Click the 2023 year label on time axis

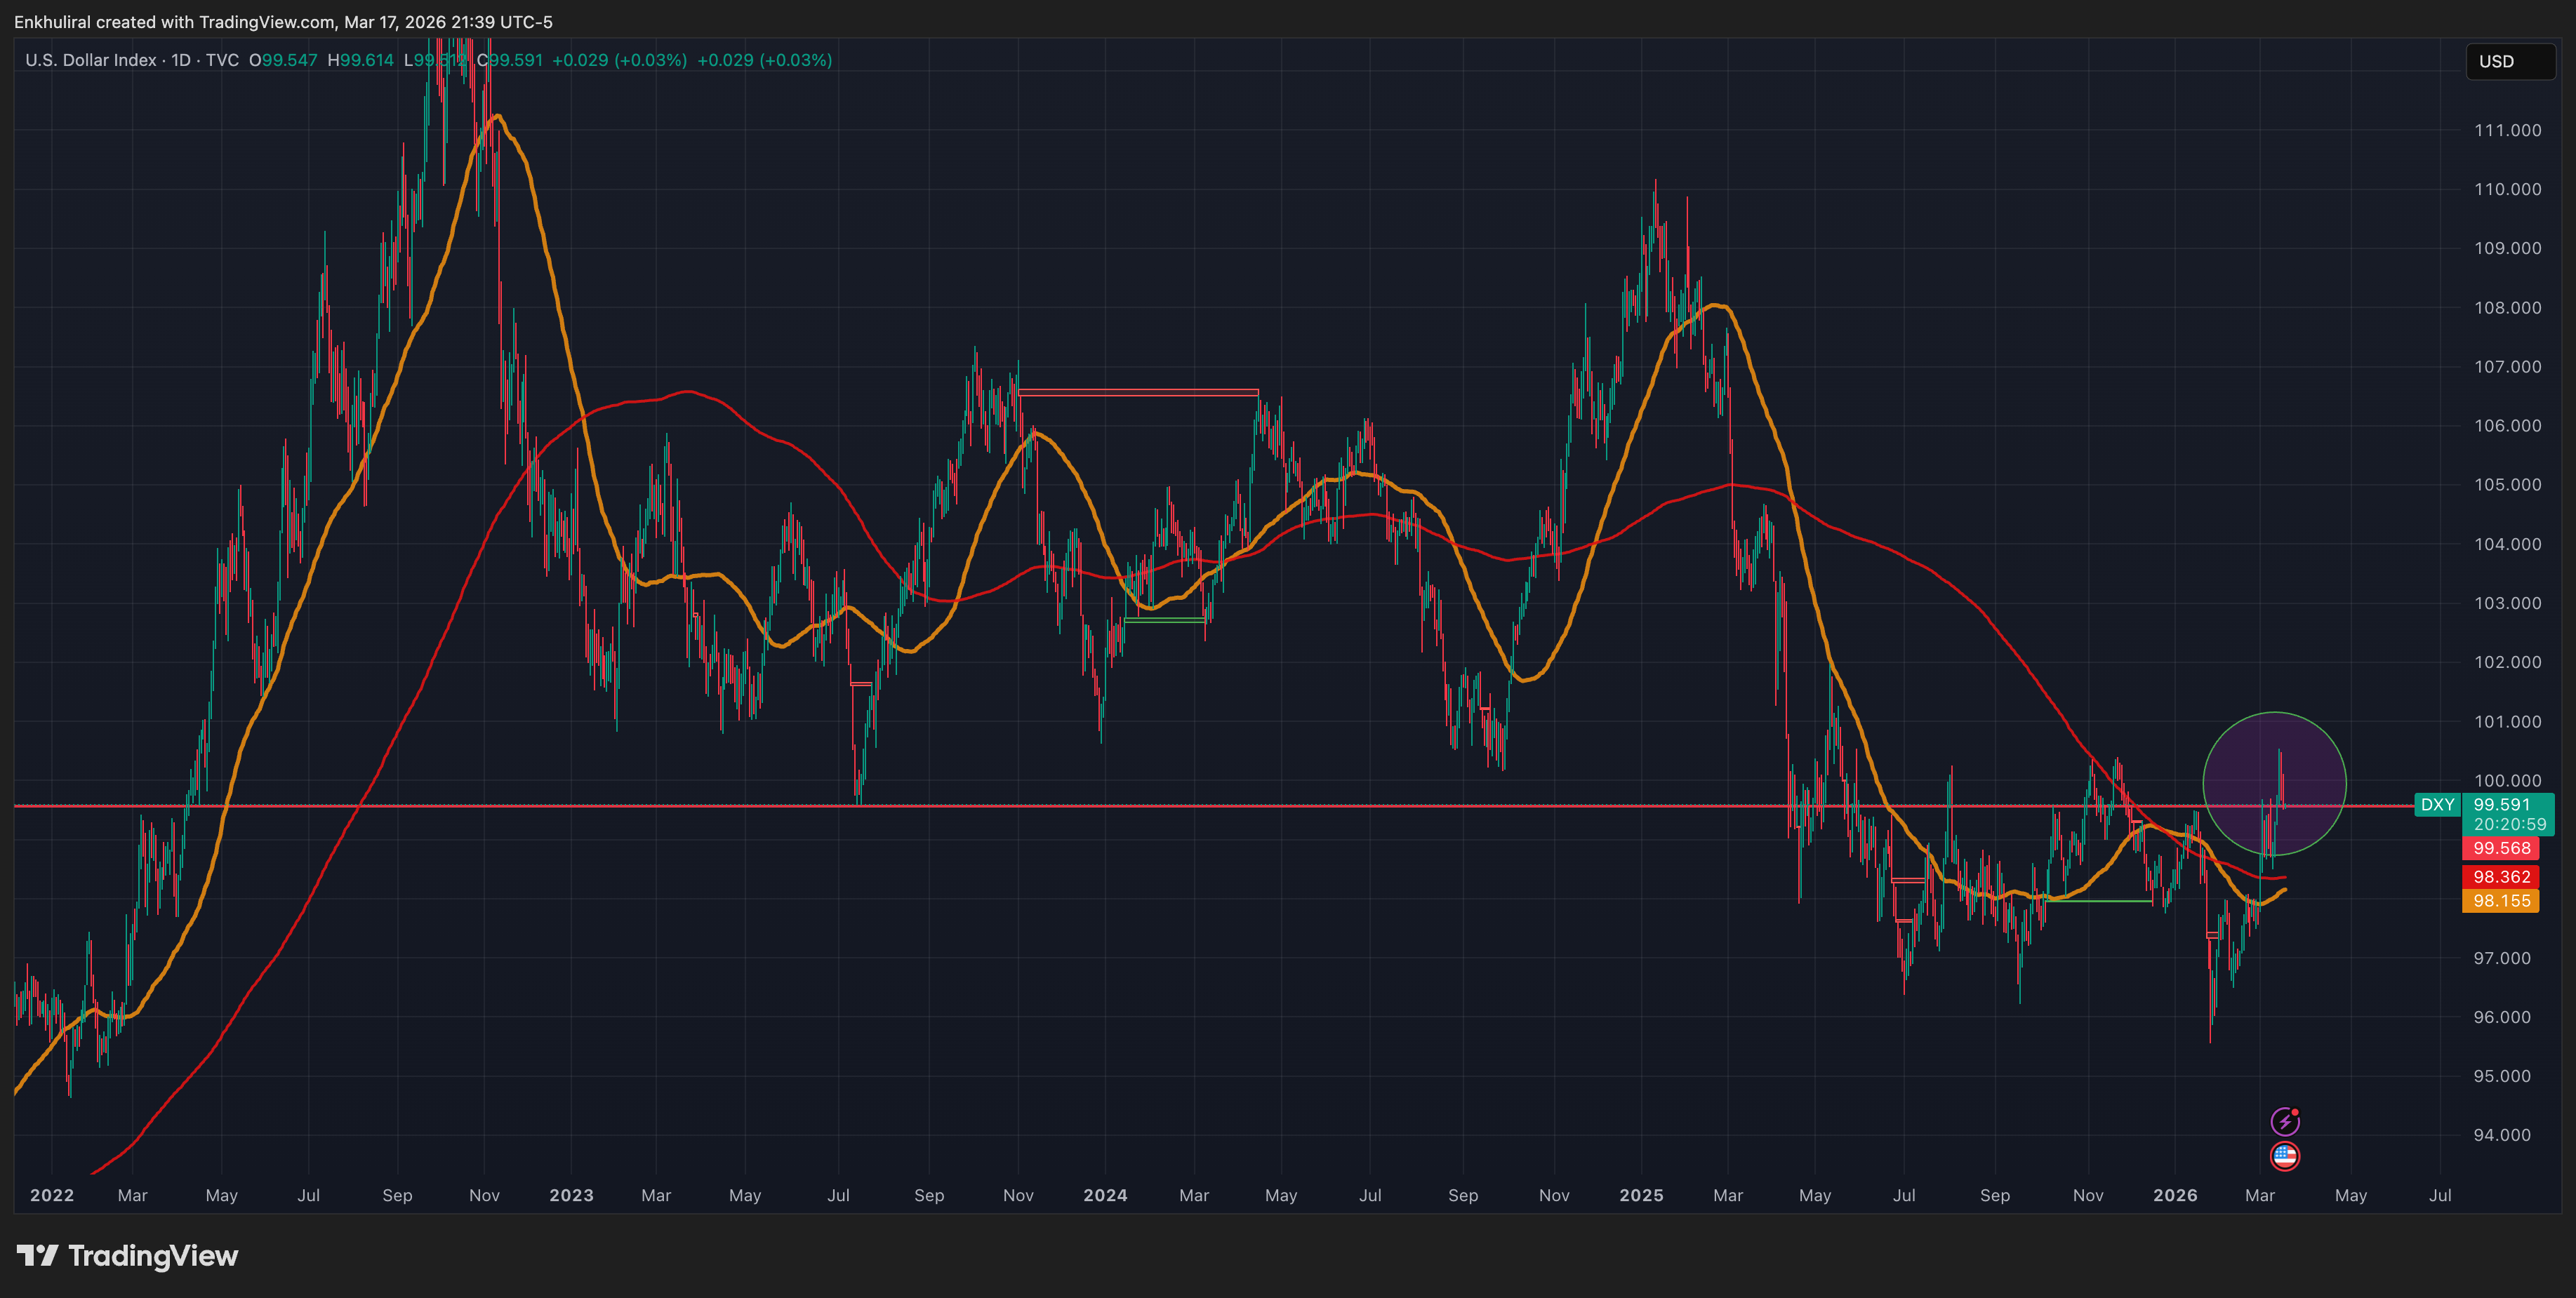571,1195
